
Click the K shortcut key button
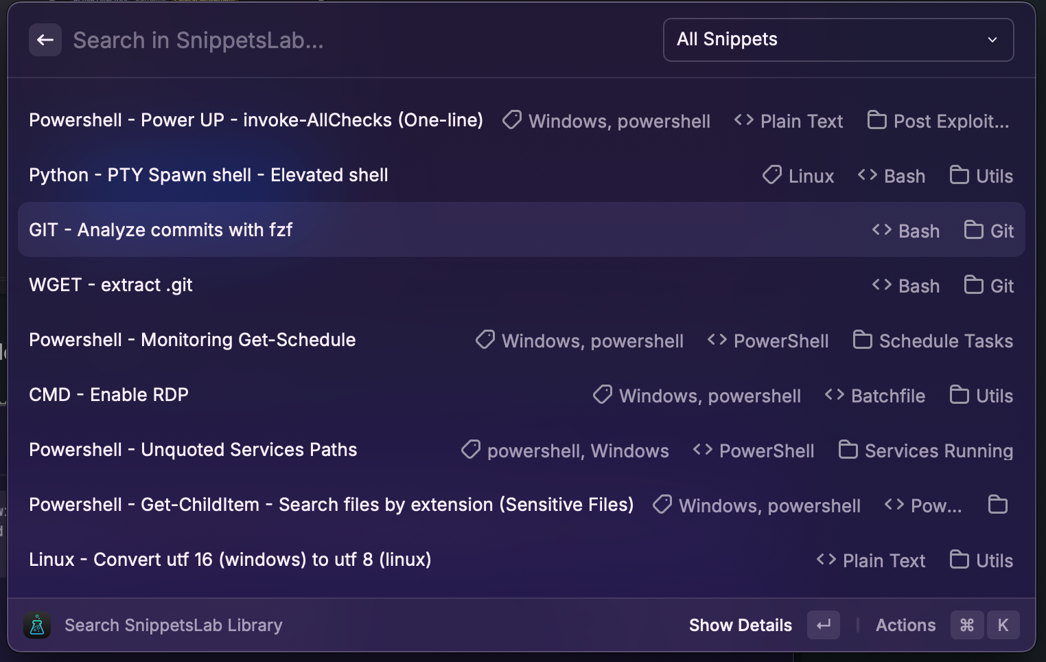click(x=1003, y=625)
